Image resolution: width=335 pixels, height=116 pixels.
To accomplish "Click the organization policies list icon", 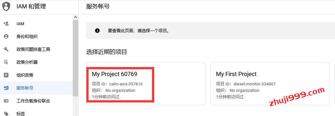I will point(6,75).
